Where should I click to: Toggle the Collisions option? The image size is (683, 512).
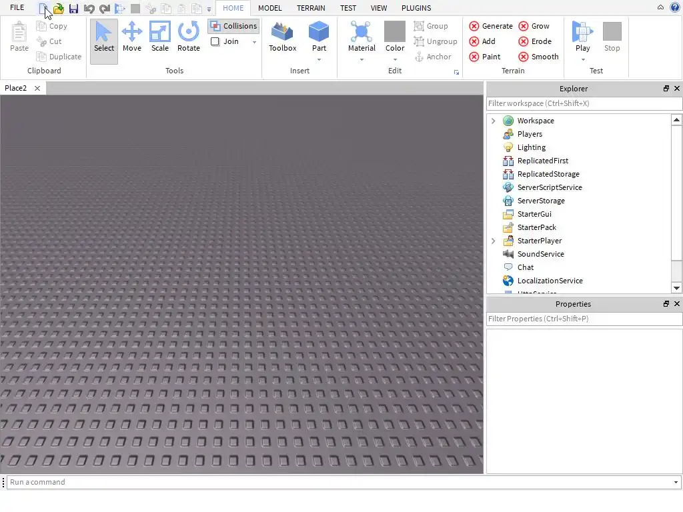(234, 26)
